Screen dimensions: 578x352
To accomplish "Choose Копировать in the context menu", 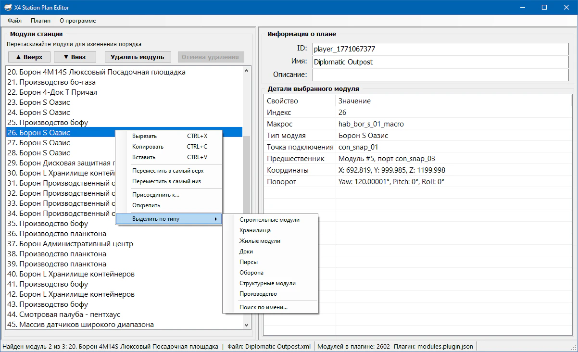I will pos(148,147).
